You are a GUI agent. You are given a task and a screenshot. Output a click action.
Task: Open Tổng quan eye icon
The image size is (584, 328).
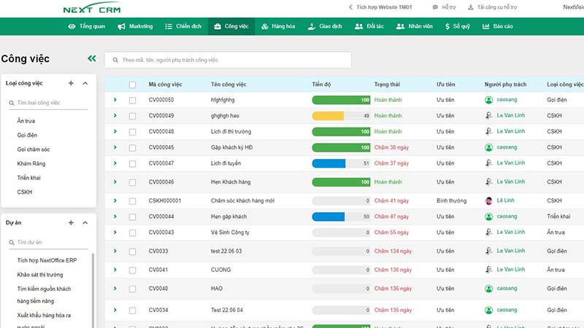pyautogui.click(x=72, y=26)
